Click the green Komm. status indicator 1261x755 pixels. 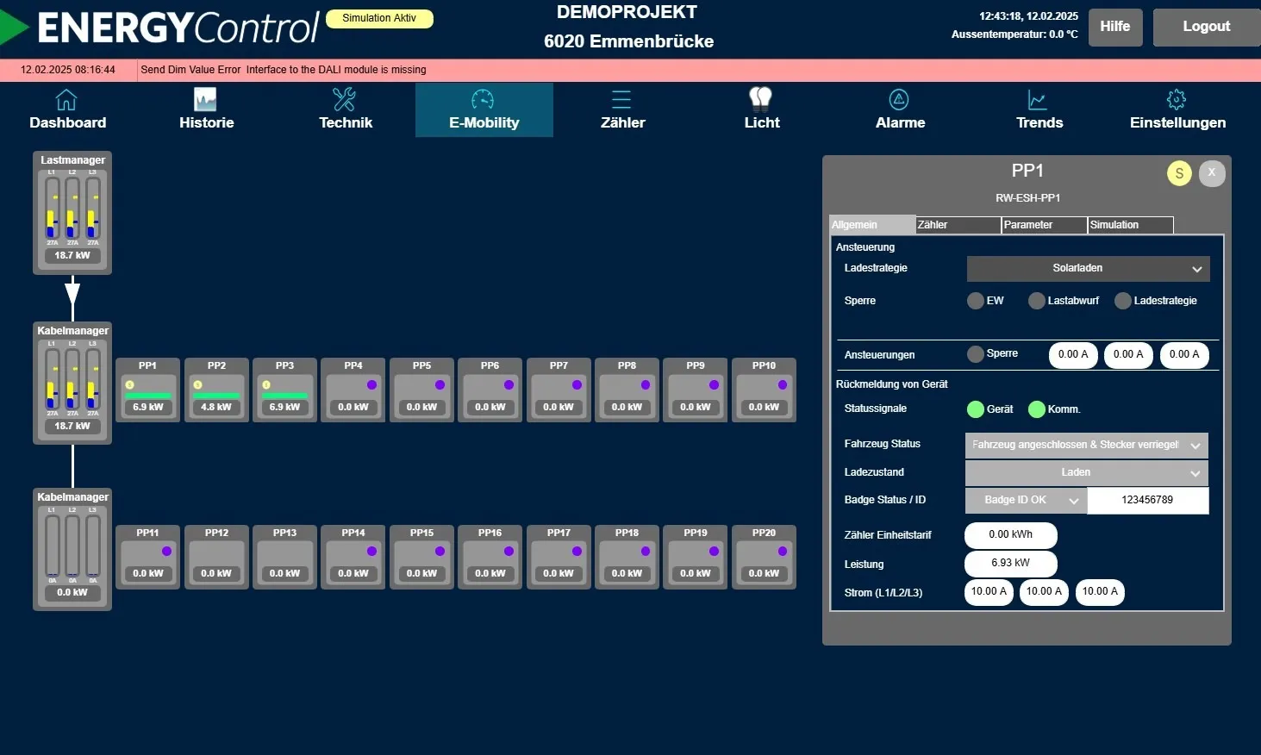(1037, 409)
